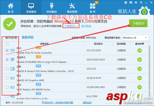Click version text 版本：6.3.33.118
Image resolution: width=154 pixels, height=106 pixels.
pyautogui.click(x=14, y=103)
